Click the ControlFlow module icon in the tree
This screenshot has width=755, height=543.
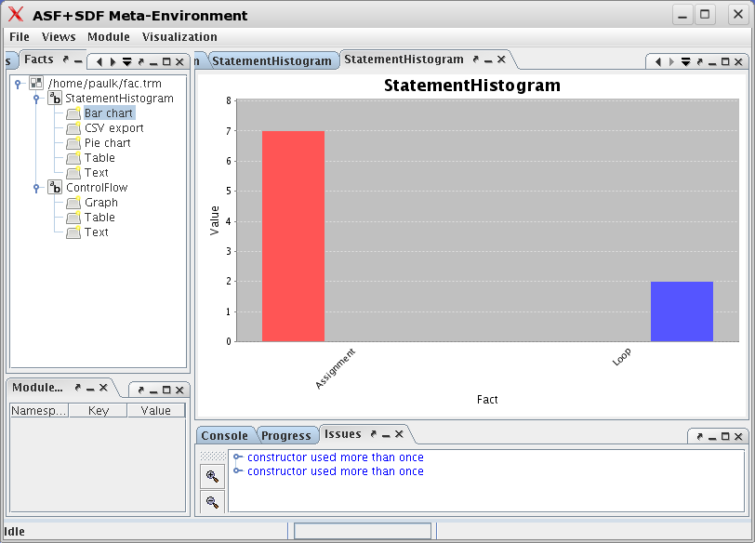pos(54,187)
